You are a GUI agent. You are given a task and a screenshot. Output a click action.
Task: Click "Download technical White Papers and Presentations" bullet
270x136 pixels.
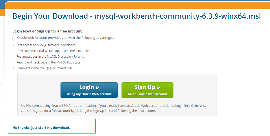[x=53, y=51]
